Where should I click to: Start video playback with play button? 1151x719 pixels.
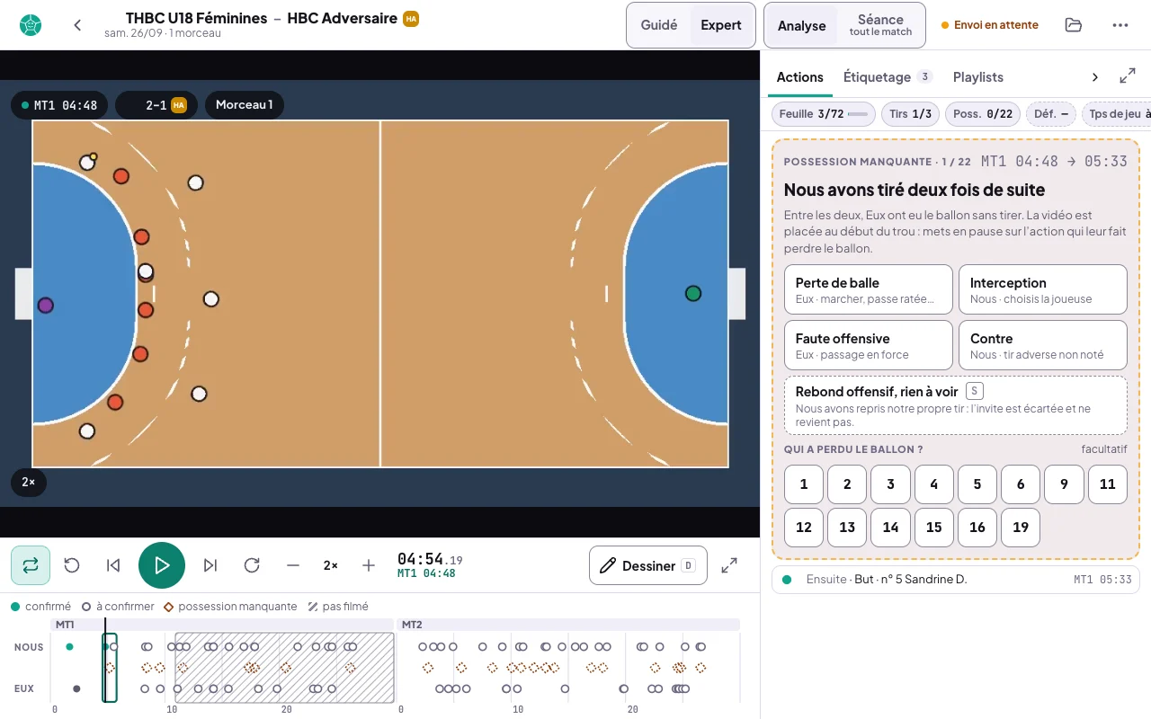point(162,565)
